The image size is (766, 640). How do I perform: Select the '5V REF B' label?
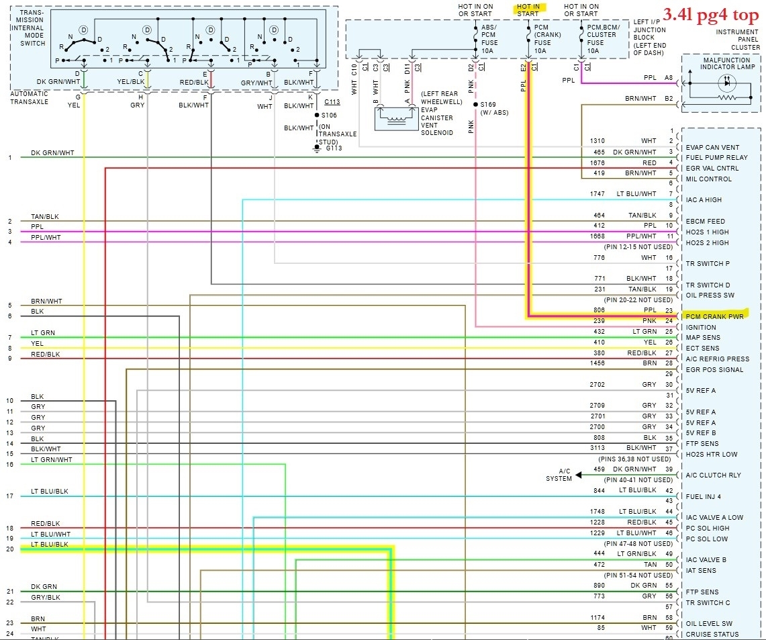pos(700,433)
